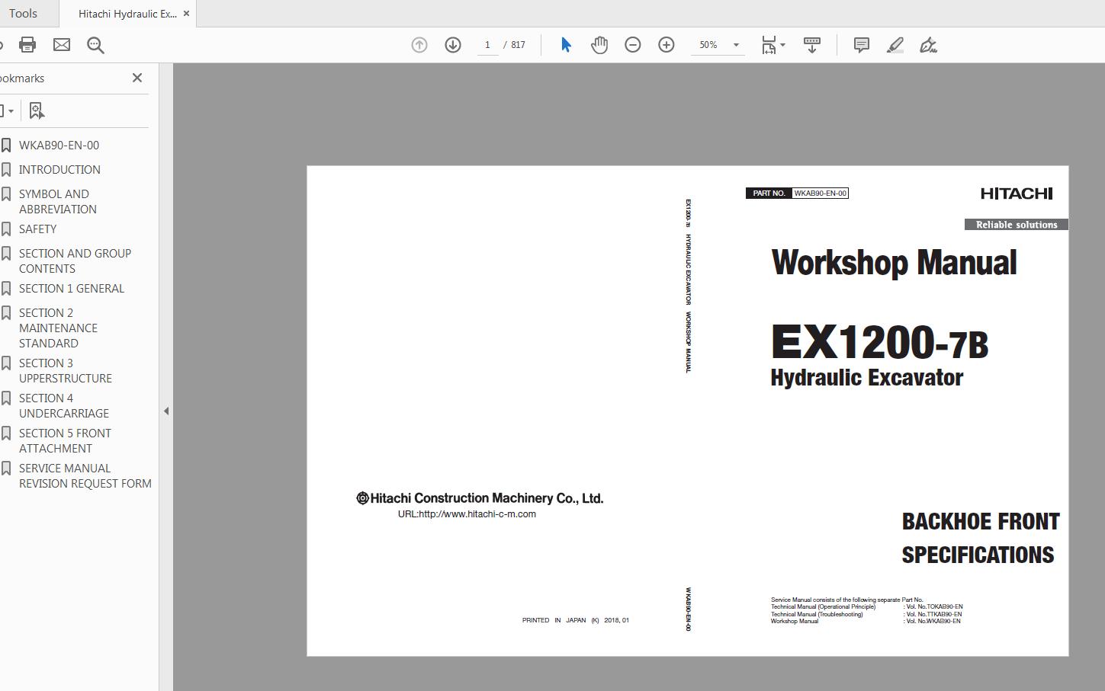Click the page number input field
This screenshot has width=1105, height=691.
tap(487, 45)
